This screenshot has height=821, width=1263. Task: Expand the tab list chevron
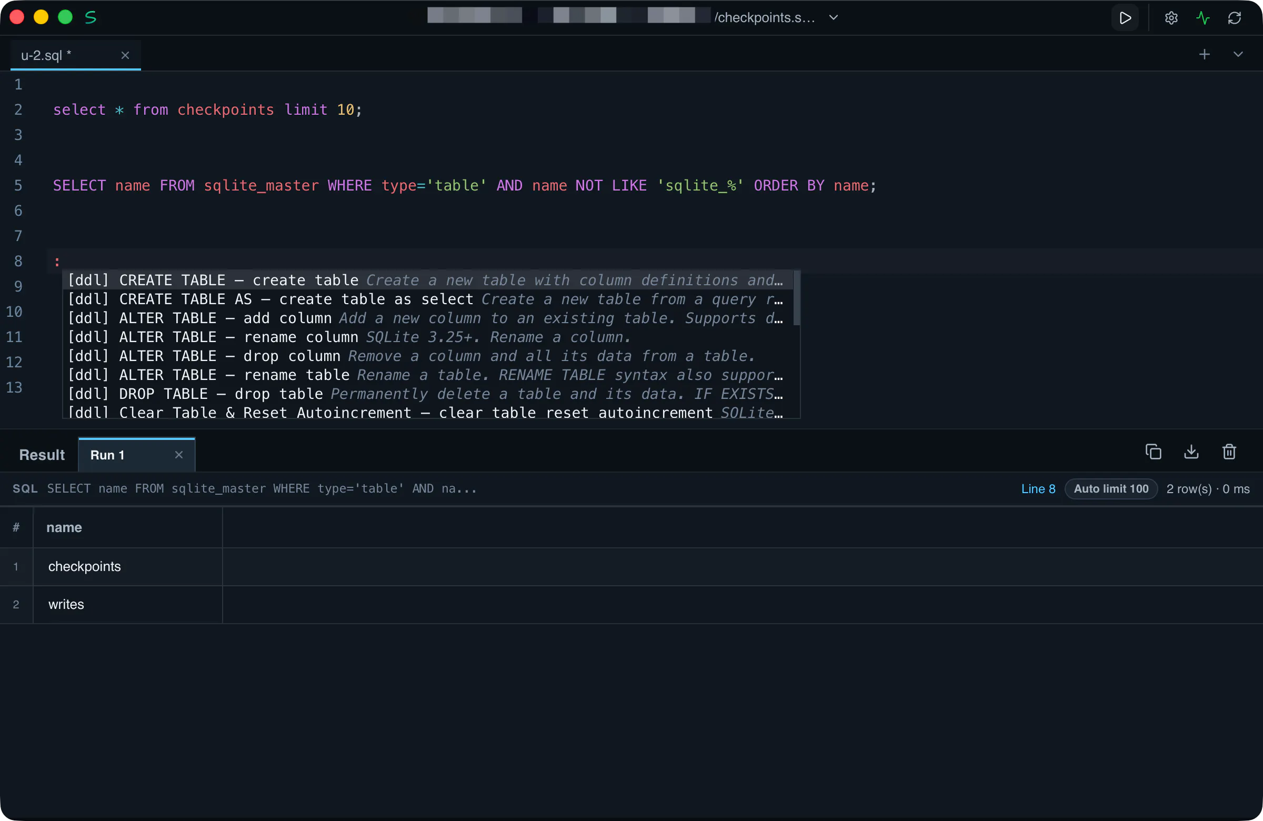1238,55
